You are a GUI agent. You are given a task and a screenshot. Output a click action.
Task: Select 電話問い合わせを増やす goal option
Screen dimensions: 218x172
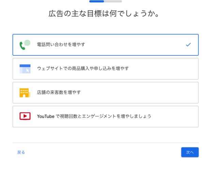coord(106,45)
